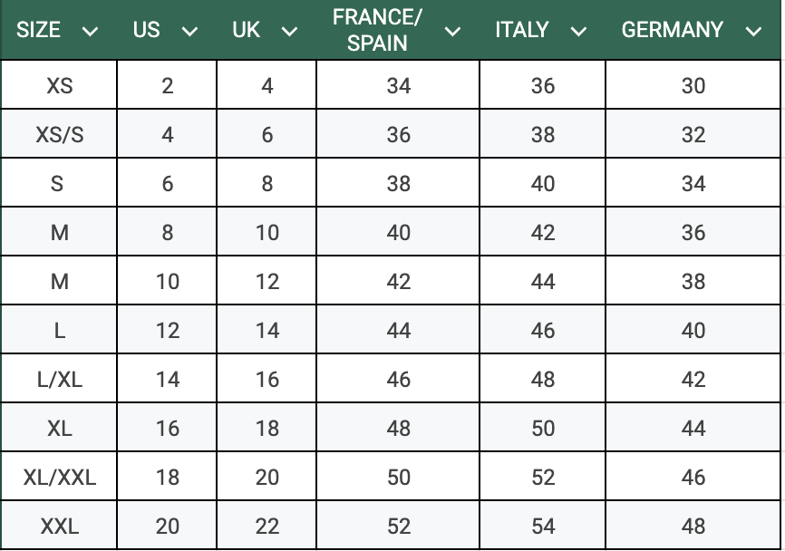Click the XXL size cell
Image resolution: width=785 pixels, height=551 pixels.
pyautogui.click(x=59, y=527)
